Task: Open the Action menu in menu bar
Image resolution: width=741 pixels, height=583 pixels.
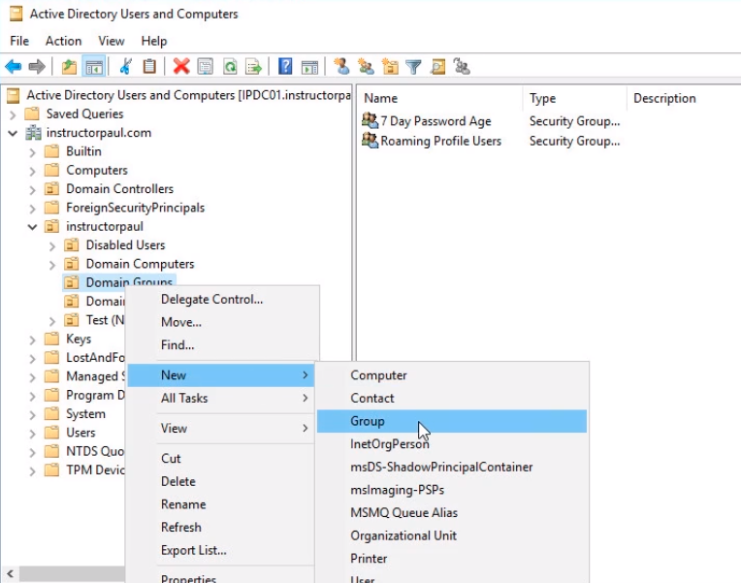Action: 63,41
